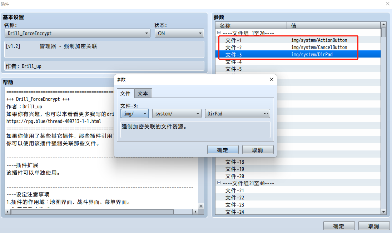Click the help panel horizontal scrollbar thumb
This screenshot has width=392, height=233.
(x=92, y=212)
